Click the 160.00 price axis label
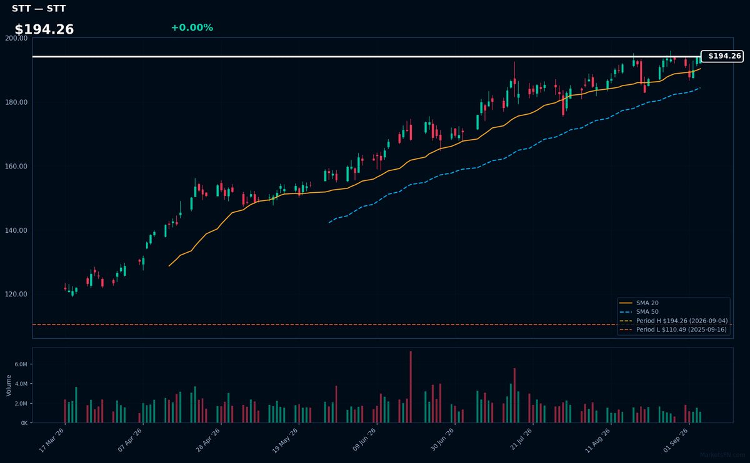Viewport: 750px width, 463px height. 16,167
